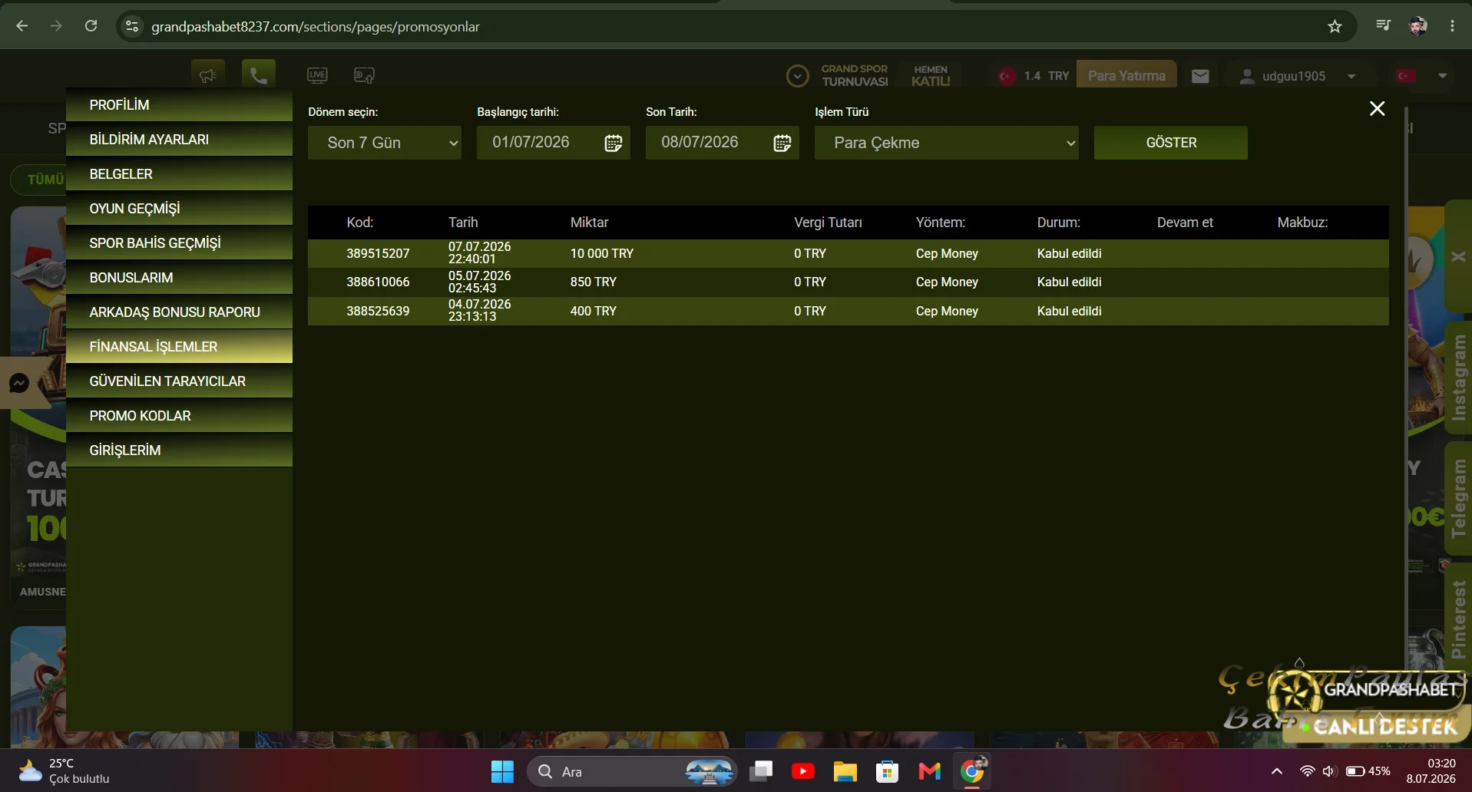The image size is (1472, 792).
Task: Open the start date calendar icon
Action: pyautogui.click(x=613, y=143)
